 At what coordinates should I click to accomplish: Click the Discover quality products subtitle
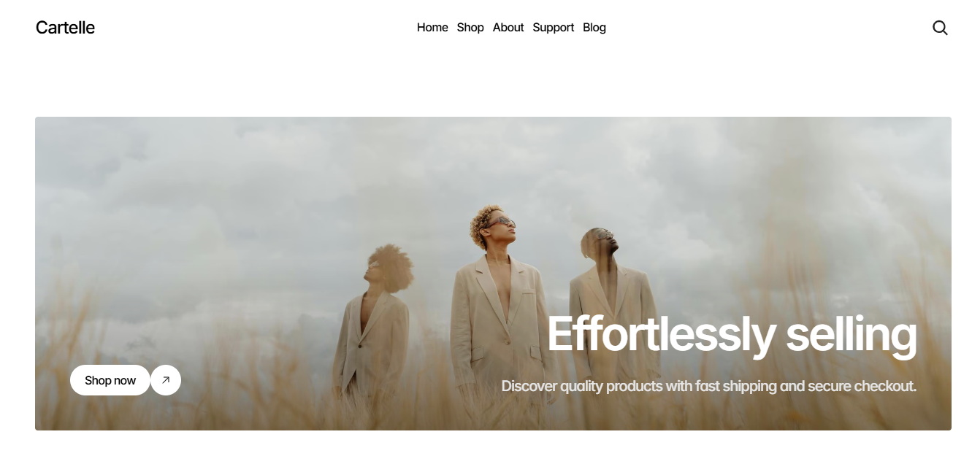click(x=708, y=386)
